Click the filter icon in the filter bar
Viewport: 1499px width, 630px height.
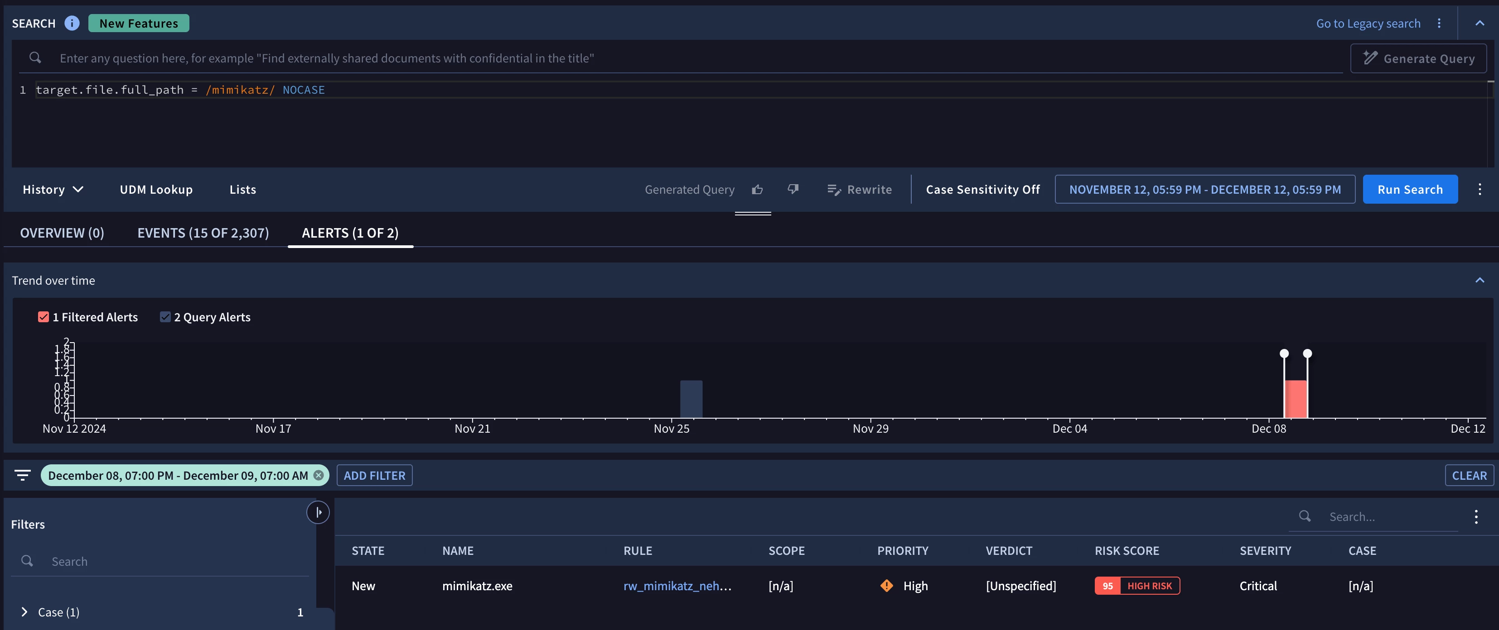click(23, 475)
